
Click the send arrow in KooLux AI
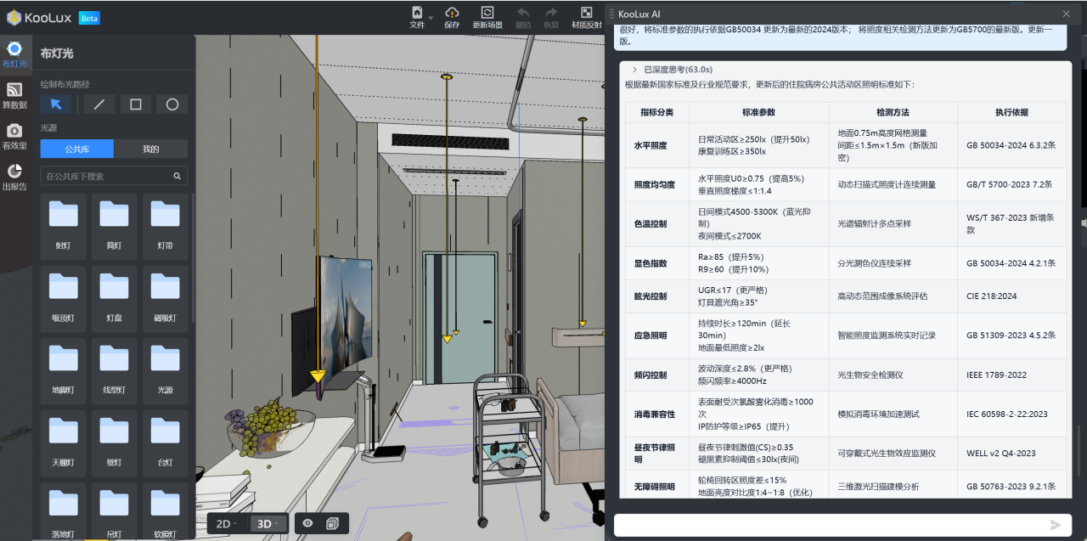coord(1056,525)
